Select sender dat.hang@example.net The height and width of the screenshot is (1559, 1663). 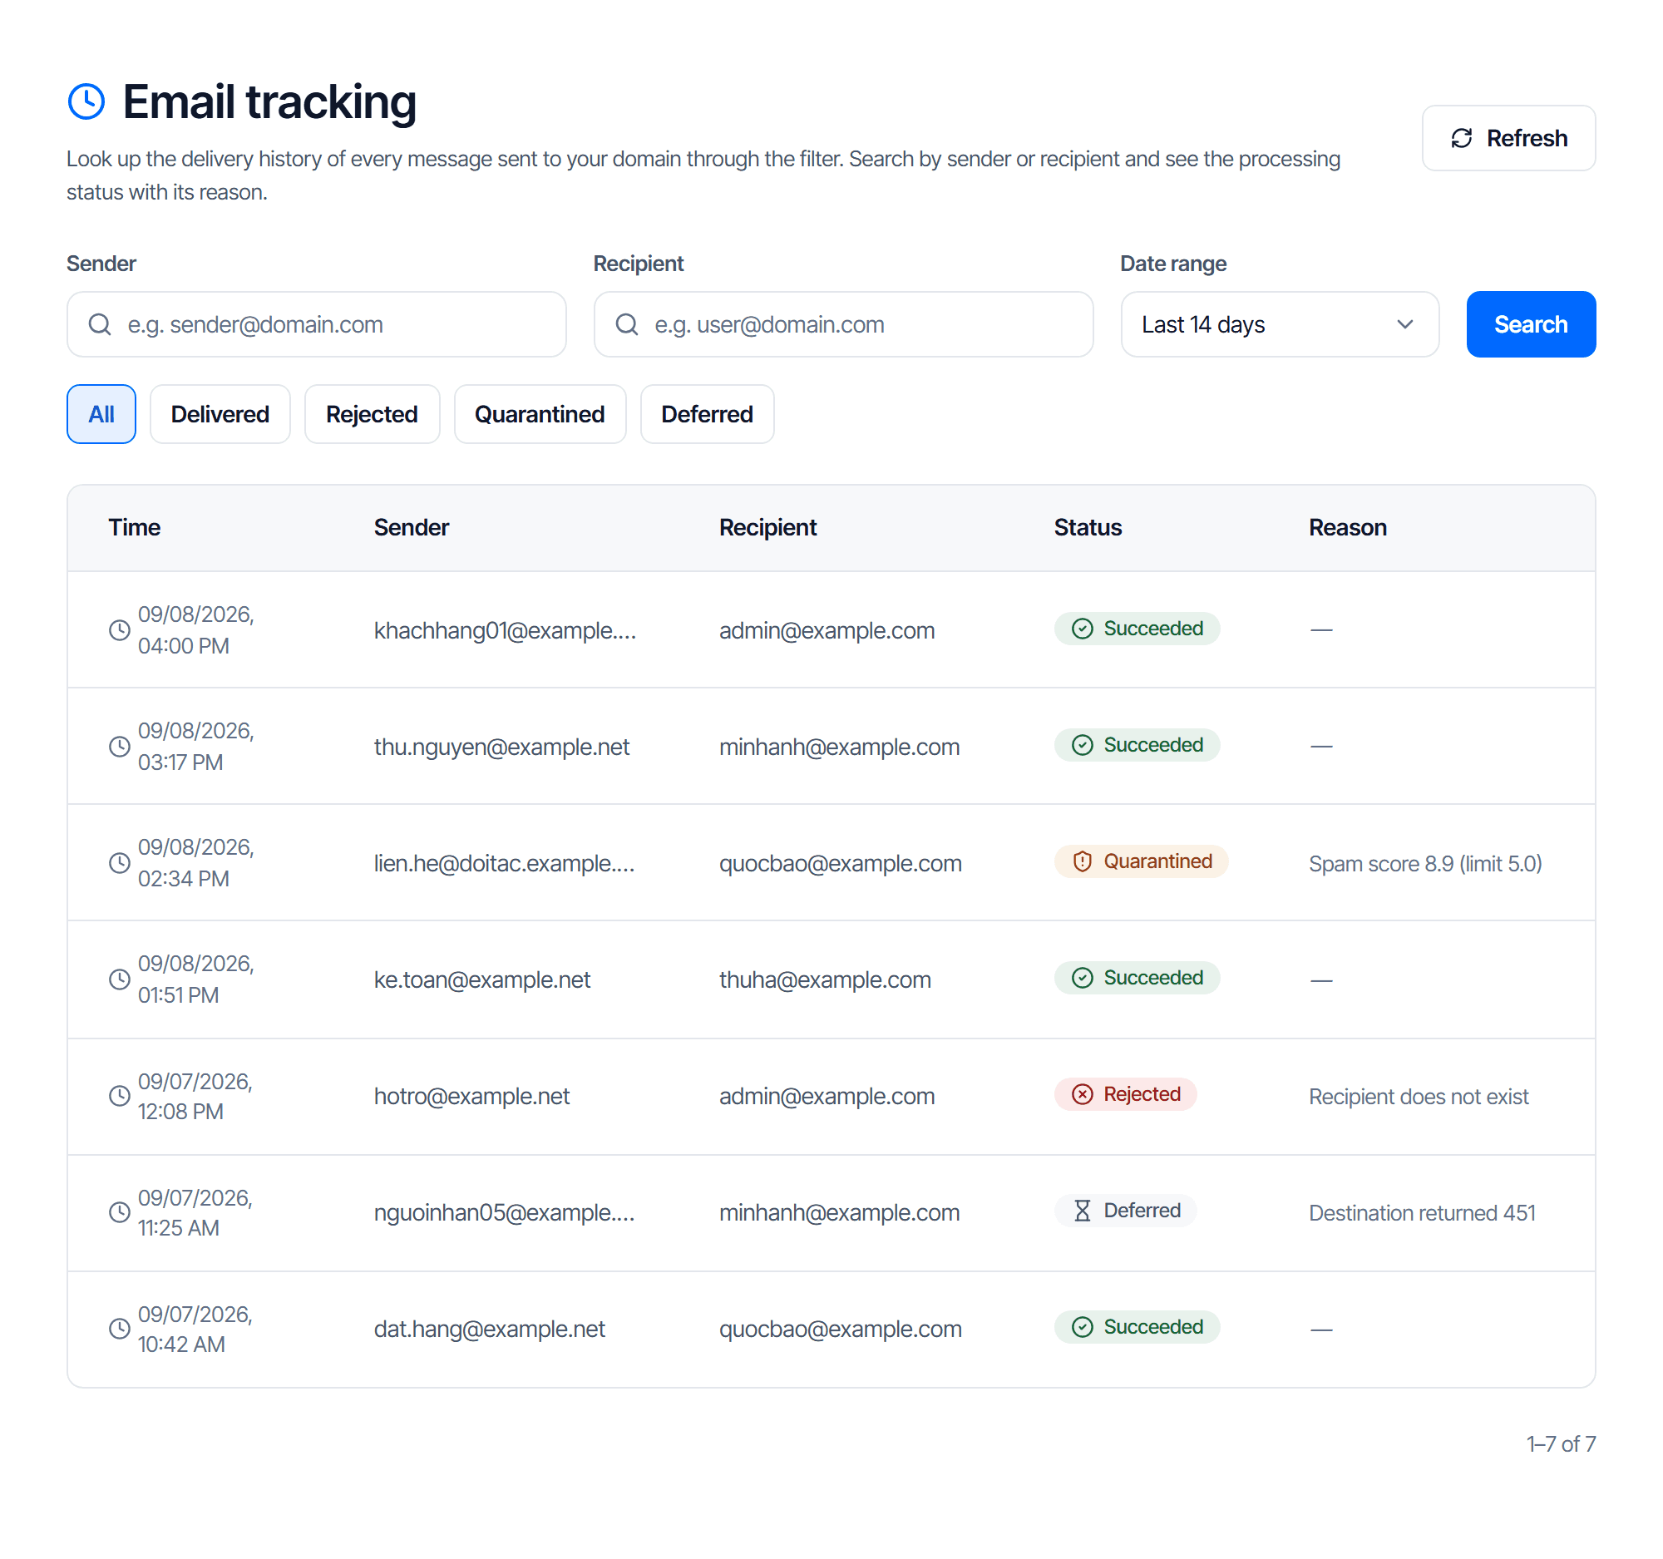tap(490, 1329)
